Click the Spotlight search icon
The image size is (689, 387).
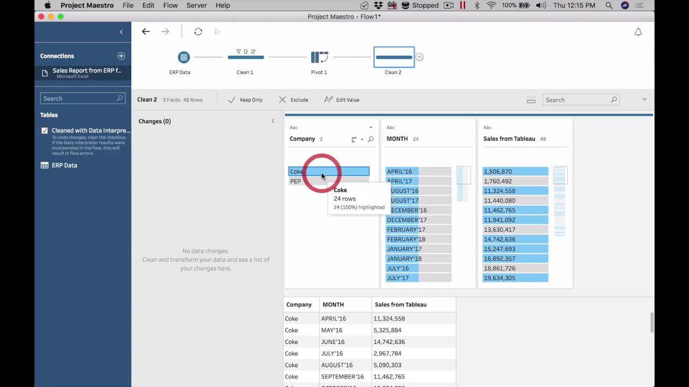(x=609, y=5)
